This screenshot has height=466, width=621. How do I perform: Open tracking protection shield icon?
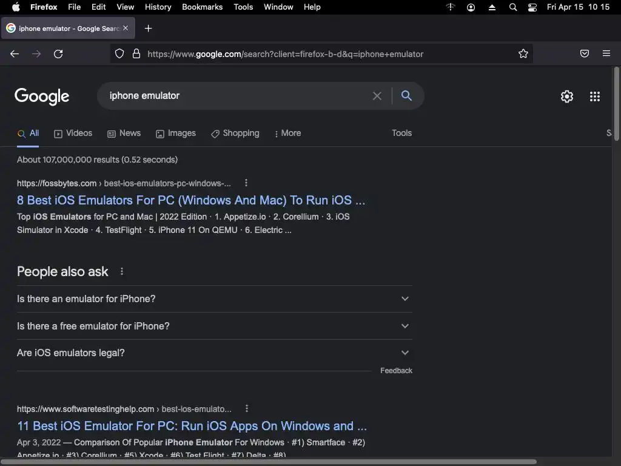[x=119, y=54]
